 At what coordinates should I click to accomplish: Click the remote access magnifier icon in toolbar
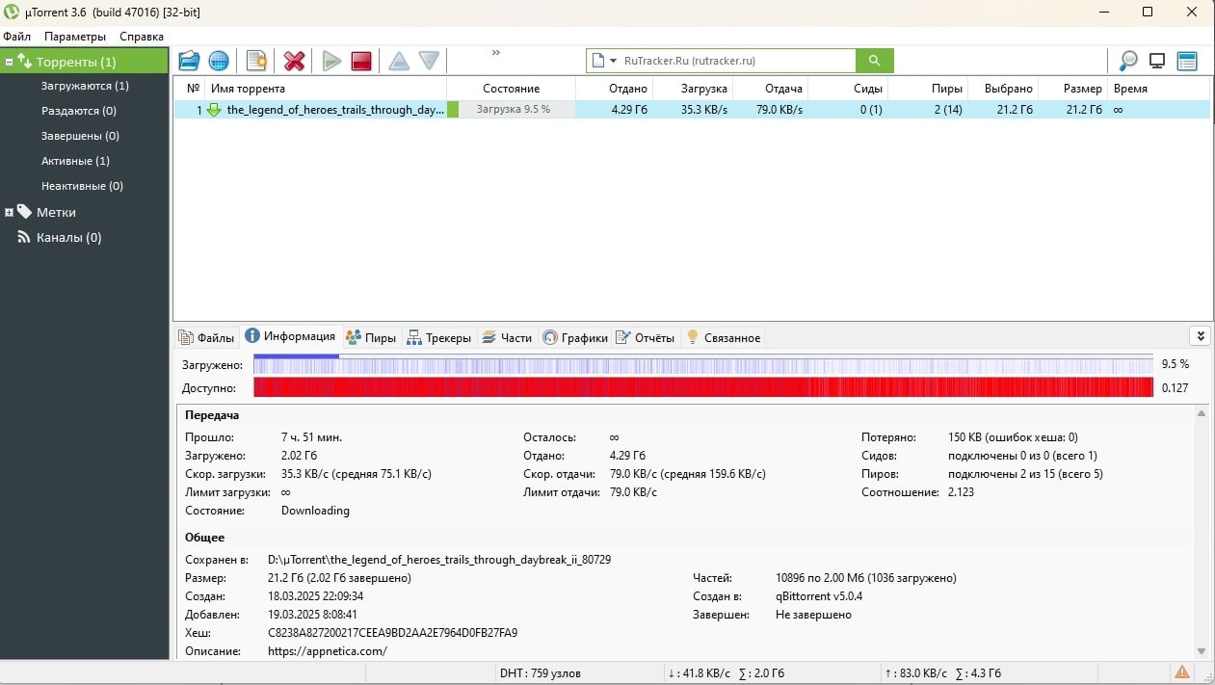click(1127, 61)
